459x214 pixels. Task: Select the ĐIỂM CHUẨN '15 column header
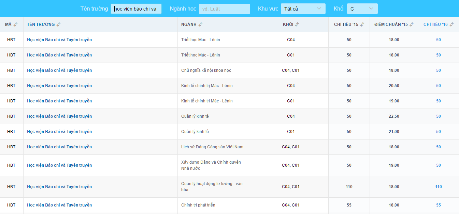(x=391, y=24)
